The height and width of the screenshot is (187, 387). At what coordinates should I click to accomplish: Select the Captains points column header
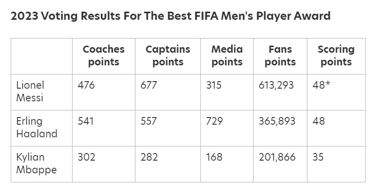(168, 56)
